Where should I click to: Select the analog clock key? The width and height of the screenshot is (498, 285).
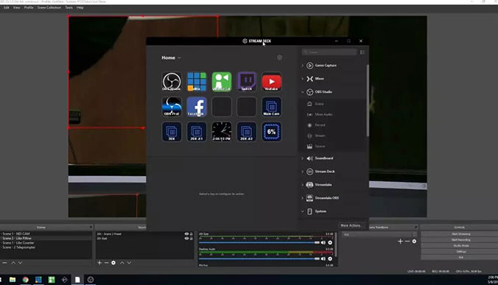click(222, 131)
